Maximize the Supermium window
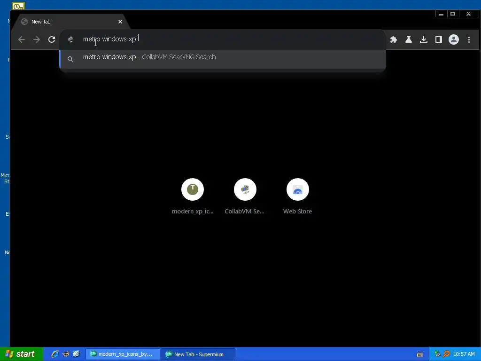The image size is (481, 361). [x=453, y=14]
